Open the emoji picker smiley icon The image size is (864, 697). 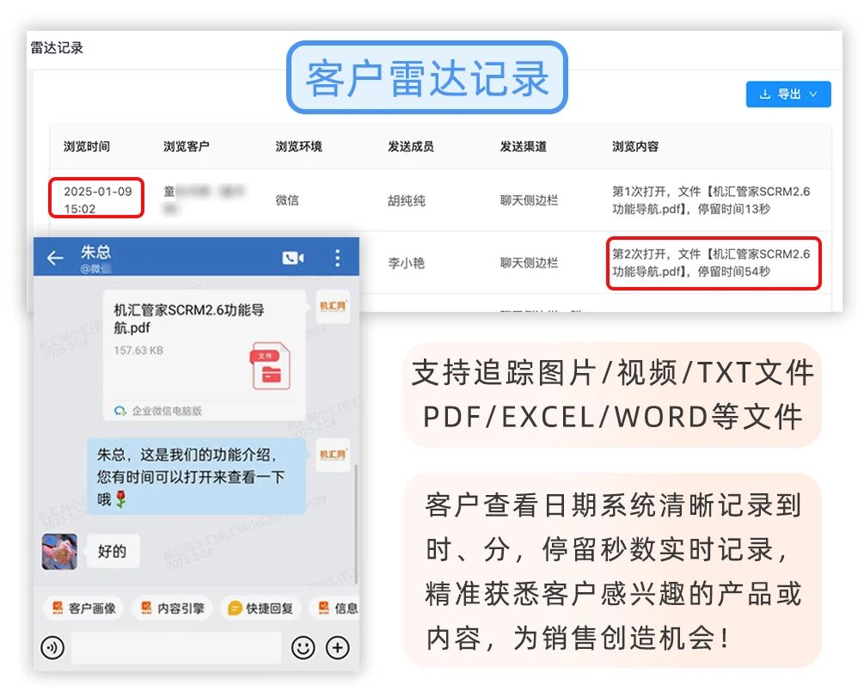303,647
